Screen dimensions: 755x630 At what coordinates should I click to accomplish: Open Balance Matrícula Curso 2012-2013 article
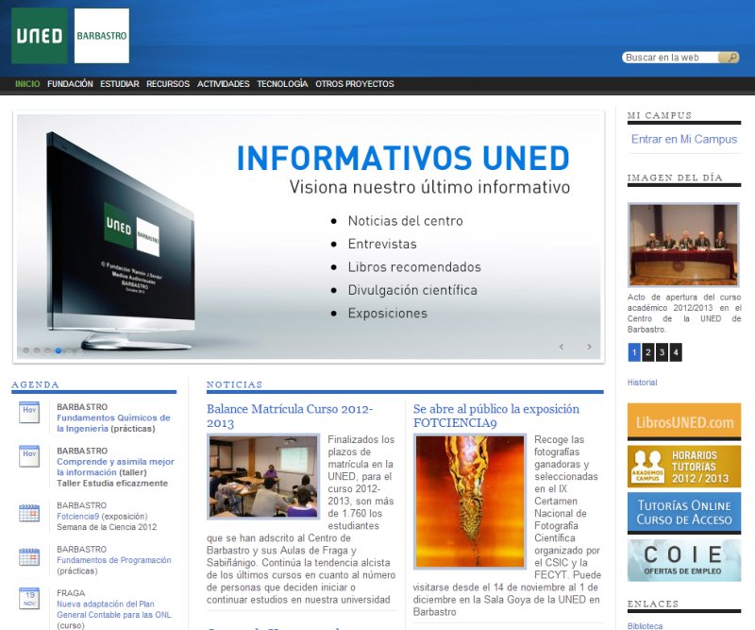289,416
